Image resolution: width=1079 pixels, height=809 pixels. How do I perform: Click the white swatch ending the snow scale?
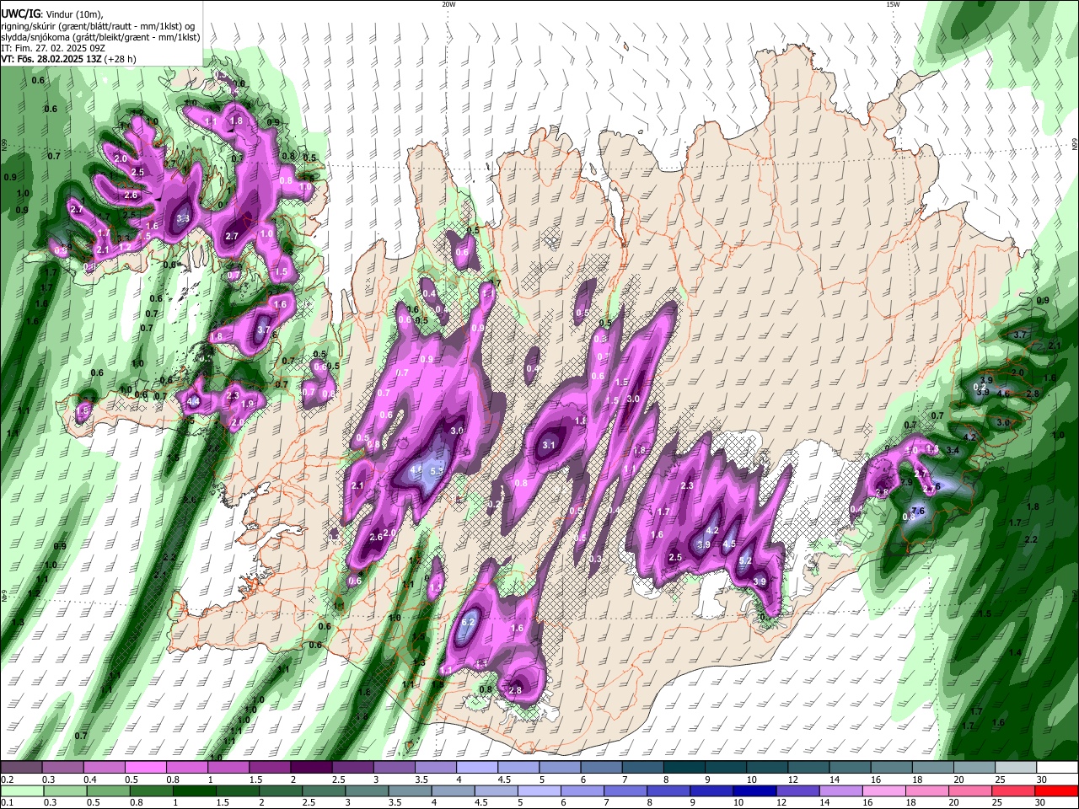(1057, 768)
